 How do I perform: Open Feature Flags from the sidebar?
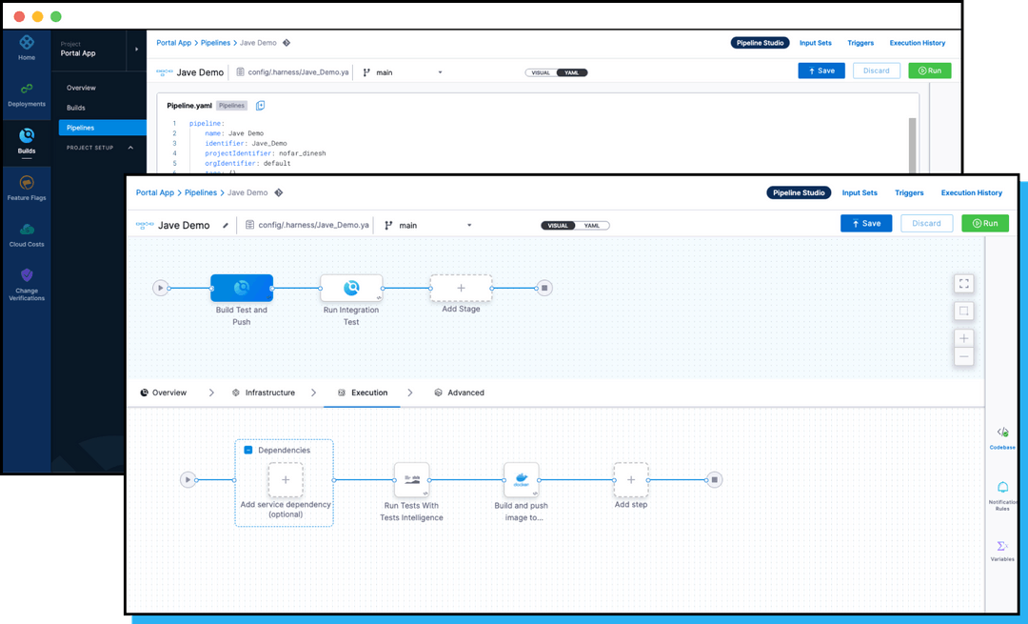click(26, 188)
